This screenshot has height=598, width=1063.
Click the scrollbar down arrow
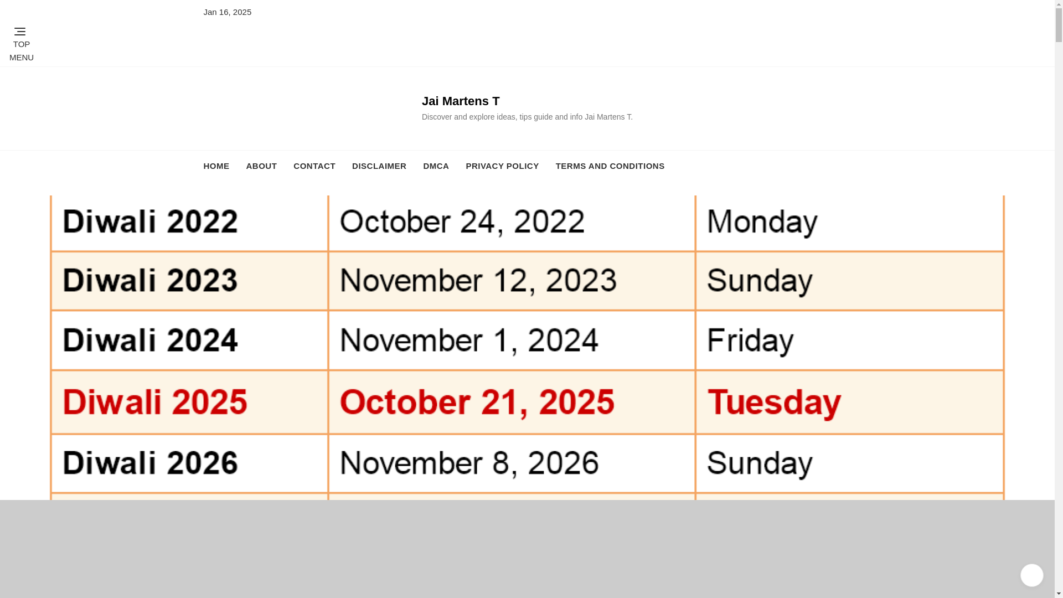[1059, 594]
